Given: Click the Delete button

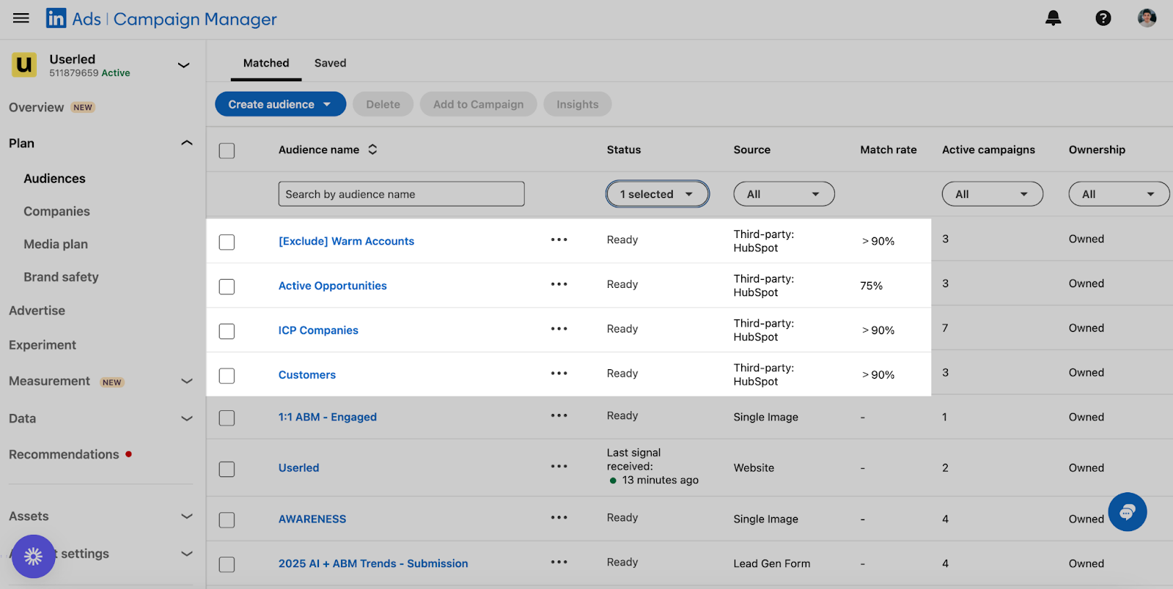Looking at the screenshot, I should pyautogui.click(x=383, y=104).
